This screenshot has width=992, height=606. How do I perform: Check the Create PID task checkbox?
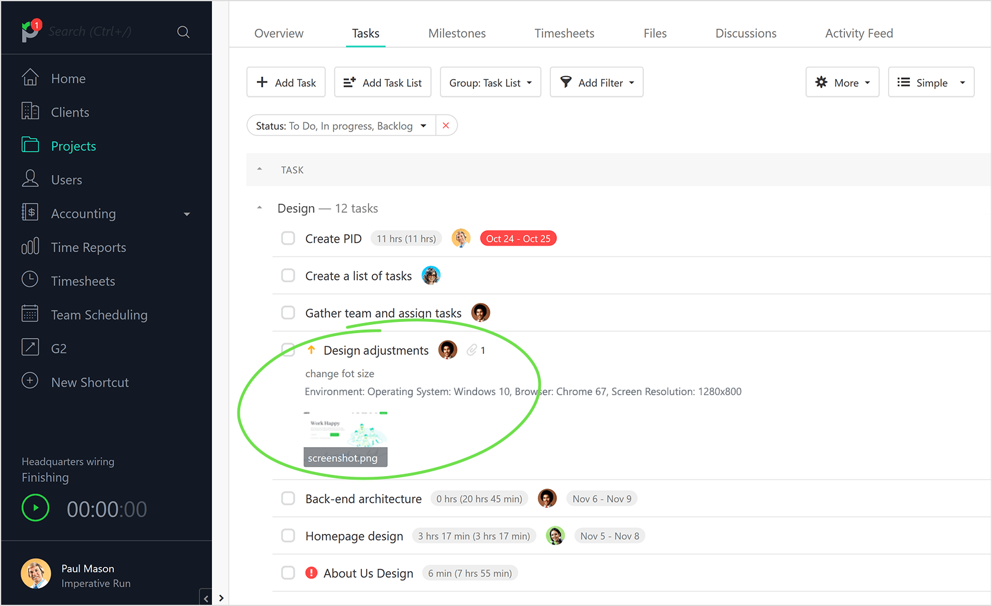(288, 238)
